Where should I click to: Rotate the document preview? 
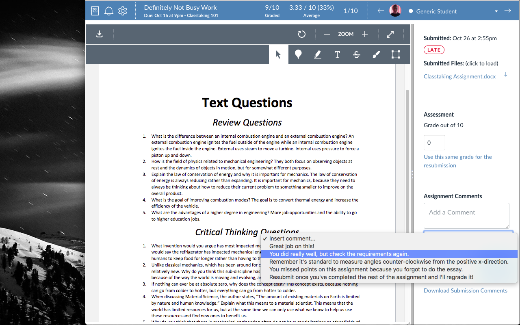point(301,34)
